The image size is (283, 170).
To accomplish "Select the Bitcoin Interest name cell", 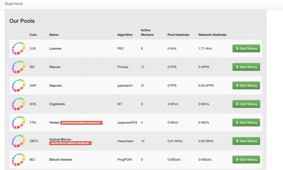I will pos(61,159).
